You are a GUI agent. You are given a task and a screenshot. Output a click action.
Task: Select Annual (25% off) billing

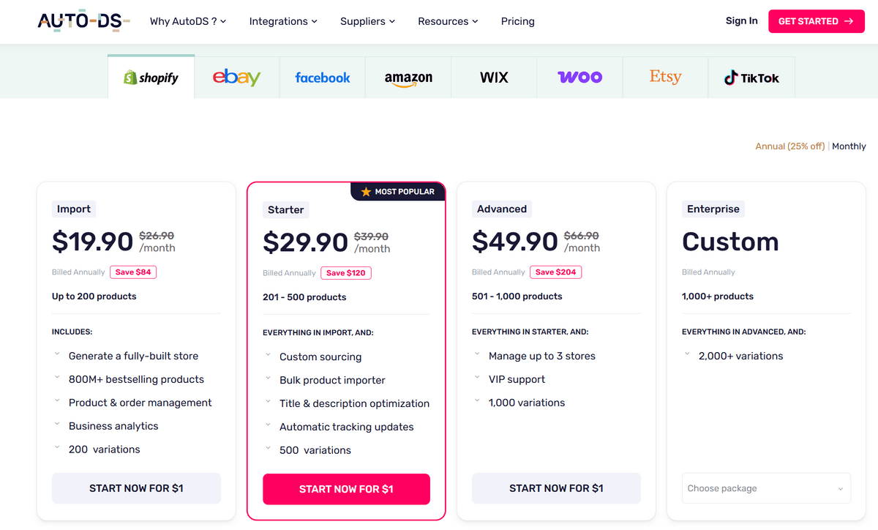[789, 146]
